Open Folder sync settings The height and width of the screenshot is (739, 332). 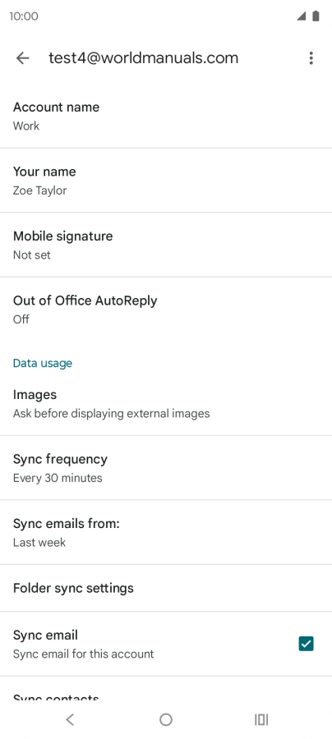(x=166, y=588)
